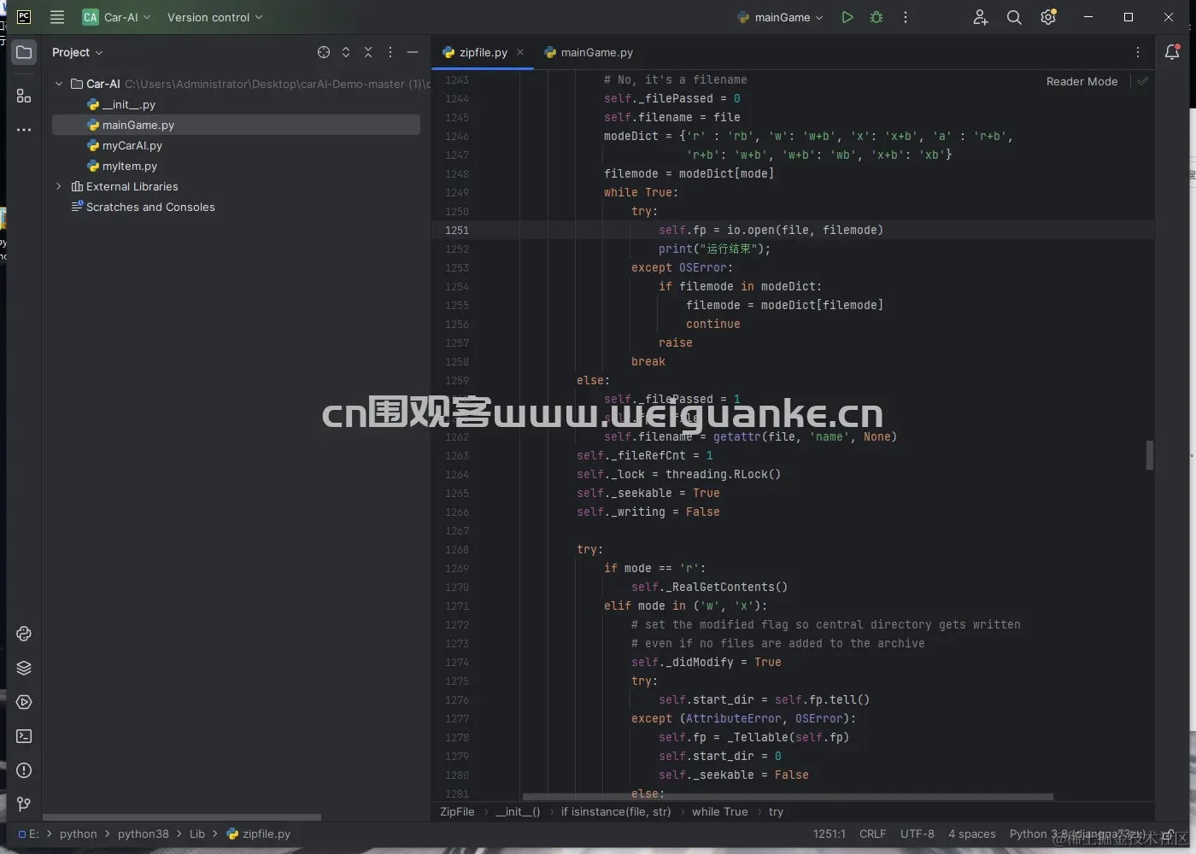The image size is (1196, 854).
Task: Collapse all items in Project panel
Action: coord(368,52)
